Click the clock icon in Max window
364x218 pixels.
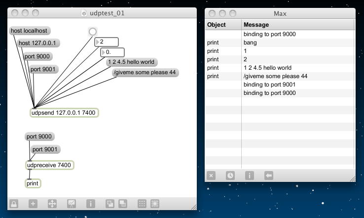click(x=230, y=175)
